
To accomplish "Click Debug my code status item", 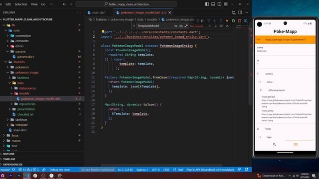I will [x=60, y=170].
